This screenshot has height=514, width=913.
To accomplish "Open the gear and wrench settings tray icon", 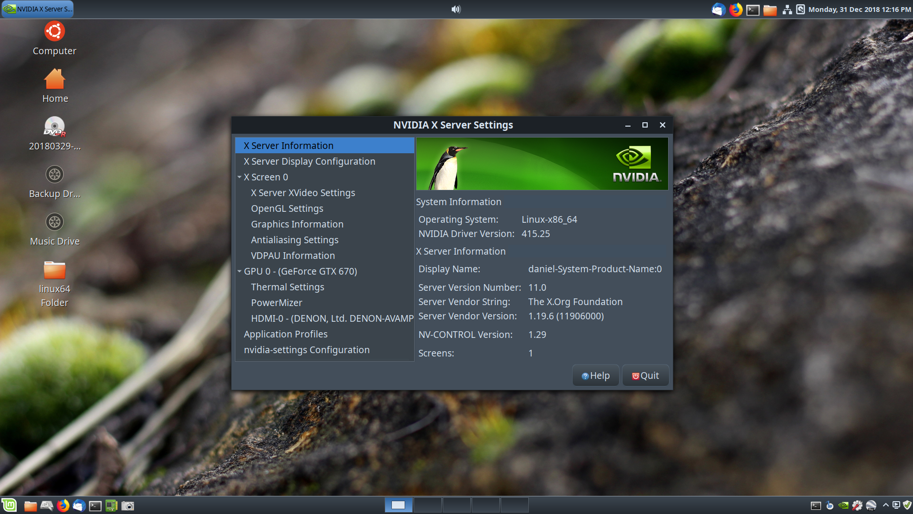I will tap(857, 505).
